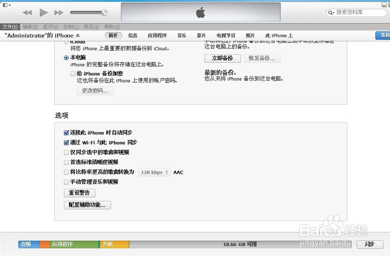The image size is (390, 256).
Task: Switch to the 照片 tab
Action: tap(250, 35)
